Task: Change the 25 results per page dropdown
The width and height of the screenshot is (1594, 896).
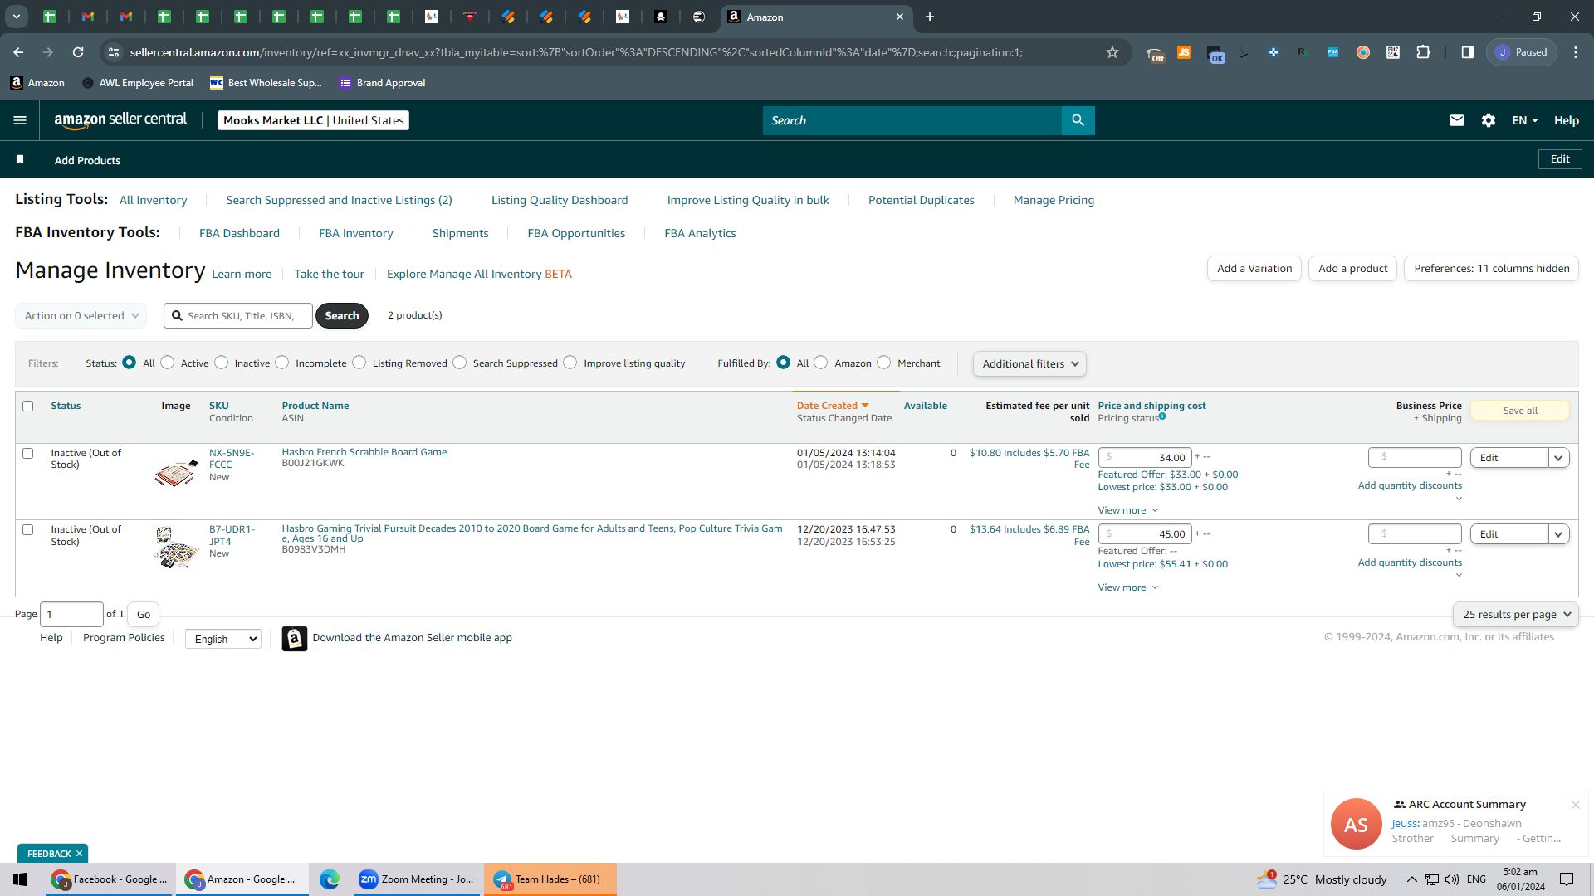Action: [x=1516, y=615]
